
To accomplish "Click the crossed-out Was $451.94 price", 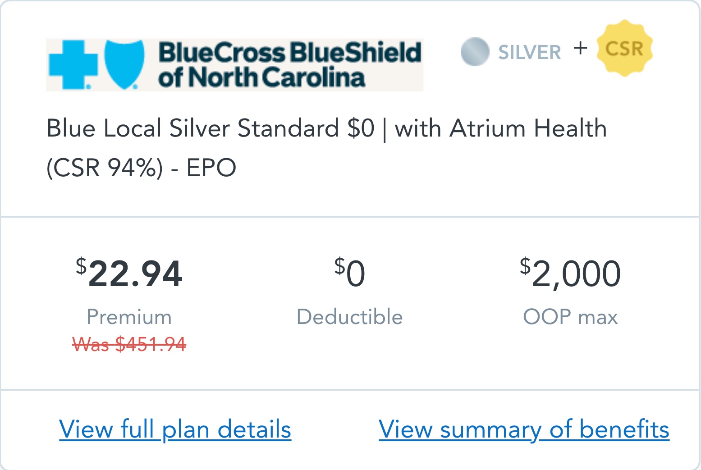I will 129,345.
